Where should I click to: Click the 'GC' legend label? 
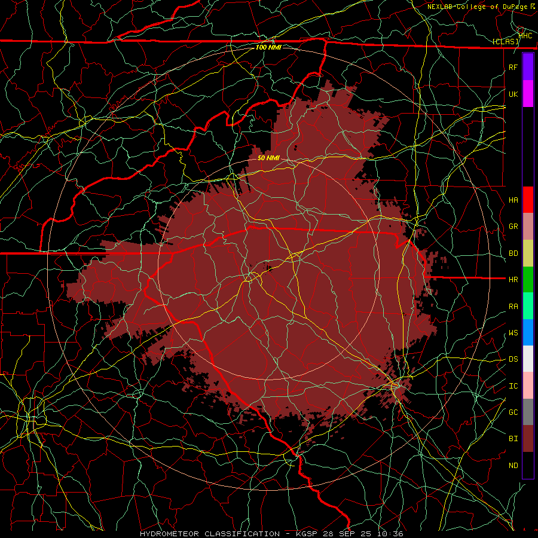513,412
